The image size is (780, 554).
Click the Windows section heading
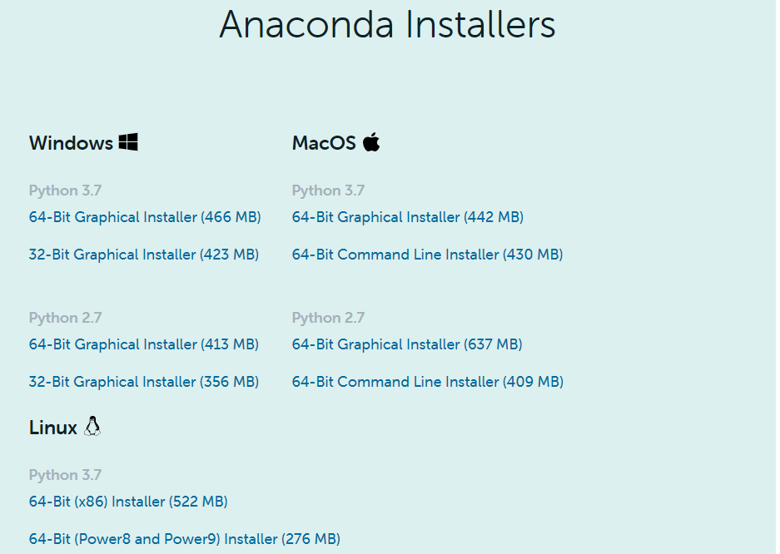coord(71,143)
